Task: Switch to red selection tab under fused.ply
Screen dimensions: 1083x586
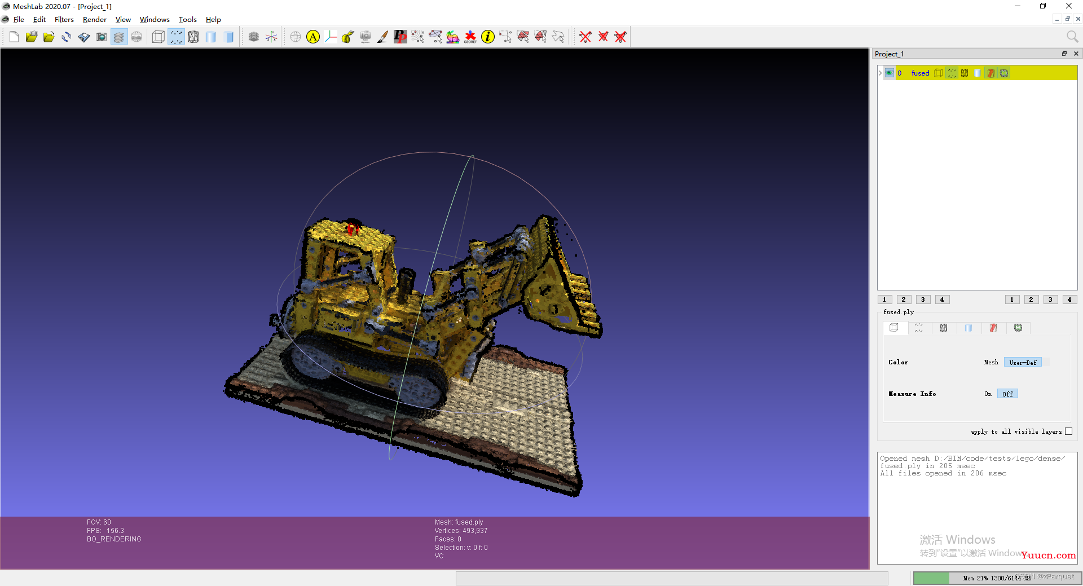Action: click(993, 328)
